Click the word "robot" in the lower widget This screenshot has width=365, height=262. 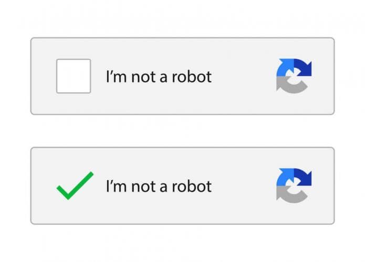click(193, 186)
